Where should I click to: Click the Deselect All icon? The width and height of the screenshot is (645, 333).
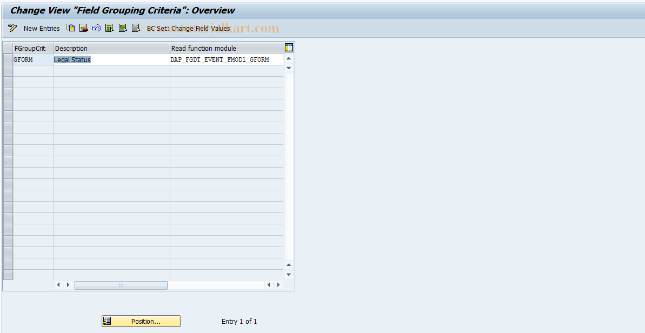pyautogui.click(x=136, y=28)
